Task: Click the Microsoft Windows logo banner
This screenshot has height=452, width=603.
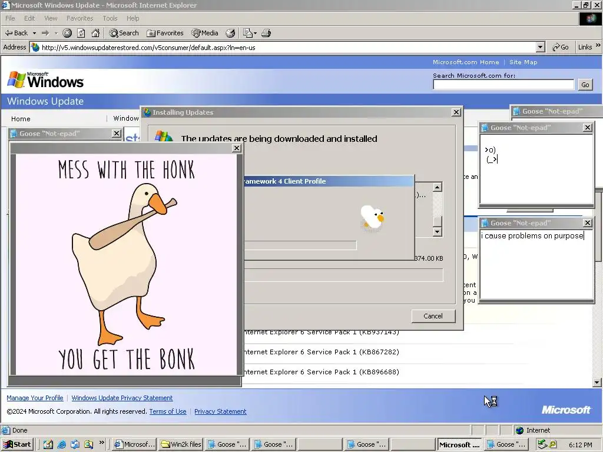Action: pos(45,80)
